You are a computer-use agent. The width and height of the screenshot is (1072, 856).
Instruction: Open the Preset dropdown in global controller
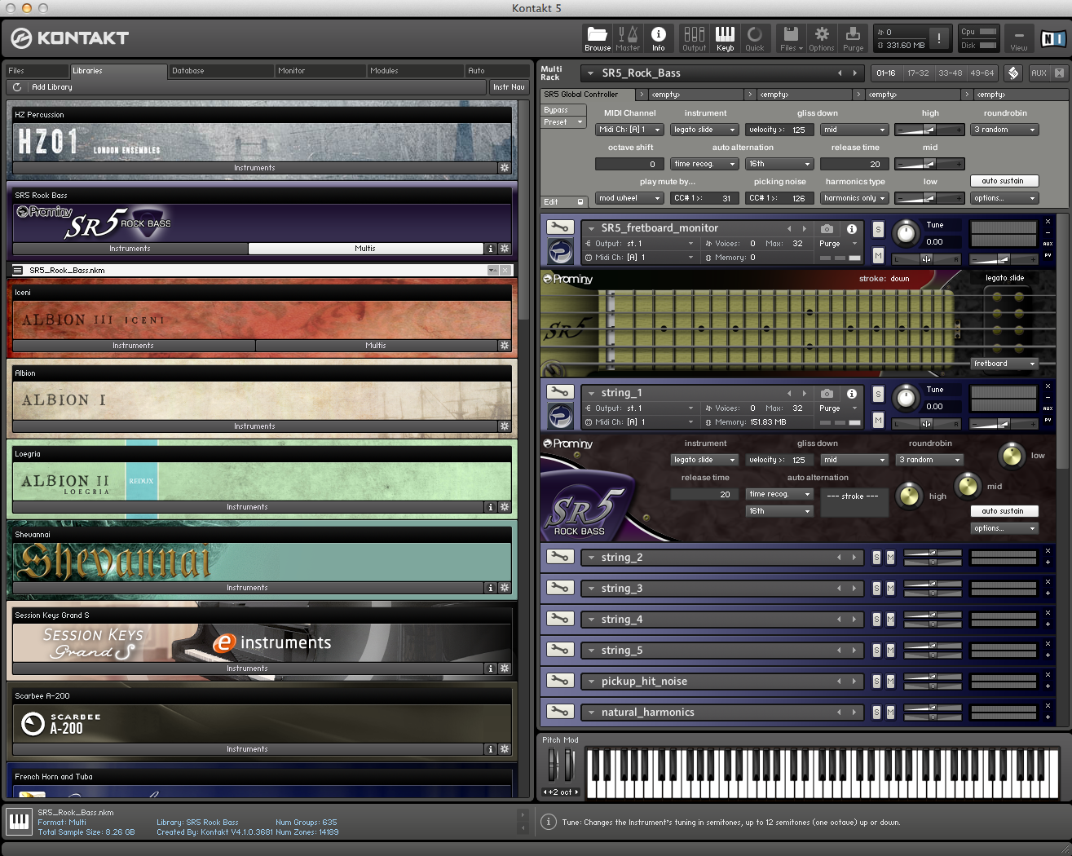pyautogui.click(x=562, y=122)
